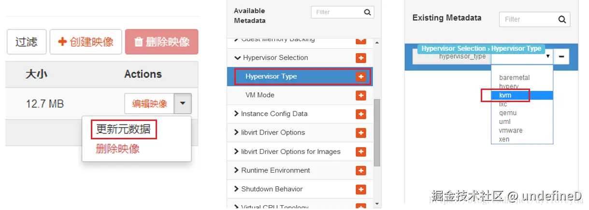Image resolution: width=589 pixels, height=210 pixels.
Task: Click search icon in Existing Metadata filter
Action: tap(562, 19)
